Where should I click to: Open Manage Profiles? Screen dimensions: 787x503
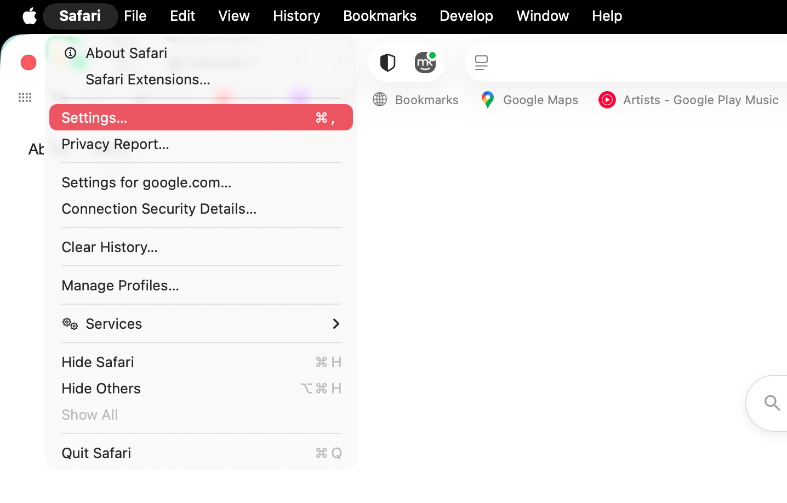[120, 285]
